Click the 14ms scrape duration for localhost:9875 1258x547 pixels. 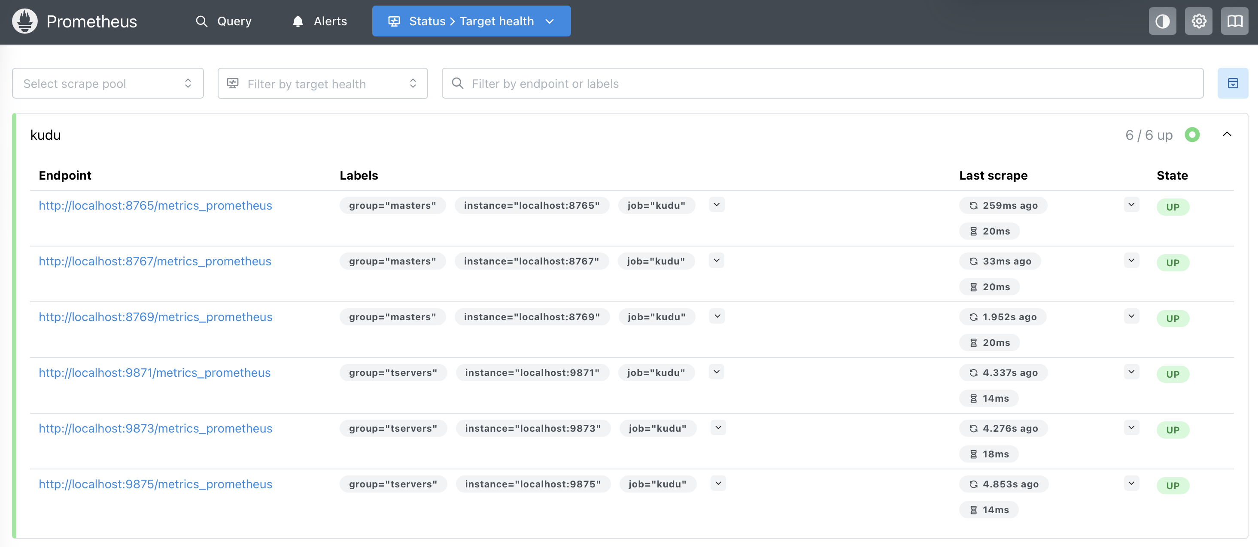989,509
